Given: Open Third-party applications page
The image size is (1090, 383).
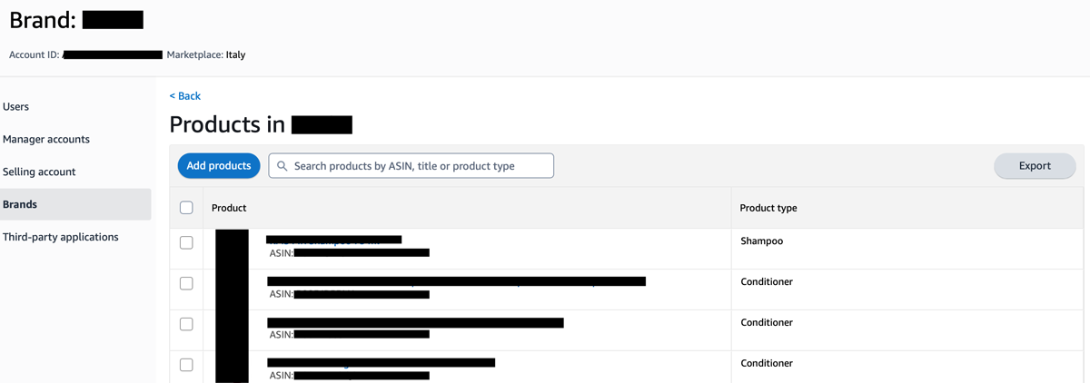Looking at the screenshot, I should [61, 238].
